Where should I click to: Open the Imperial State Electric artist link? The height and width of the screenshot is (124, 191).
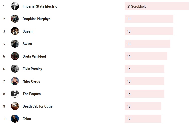click(x=40, y=6)
